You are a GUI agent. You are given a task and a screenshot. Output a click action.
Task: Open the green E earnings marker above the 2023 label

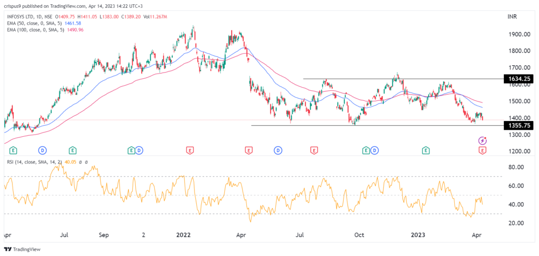[425, 150]
